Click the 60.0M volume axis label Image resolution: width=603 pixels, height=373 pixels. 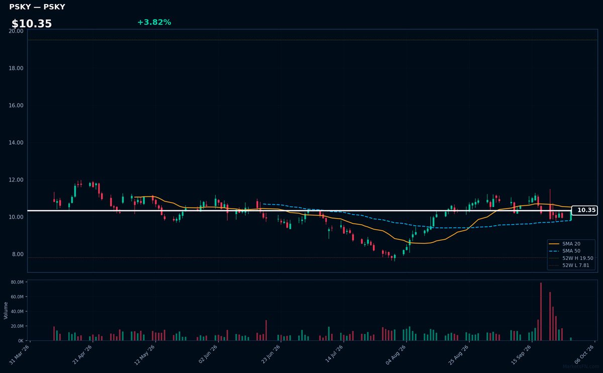pyautogui.click(x=18, y=297)
